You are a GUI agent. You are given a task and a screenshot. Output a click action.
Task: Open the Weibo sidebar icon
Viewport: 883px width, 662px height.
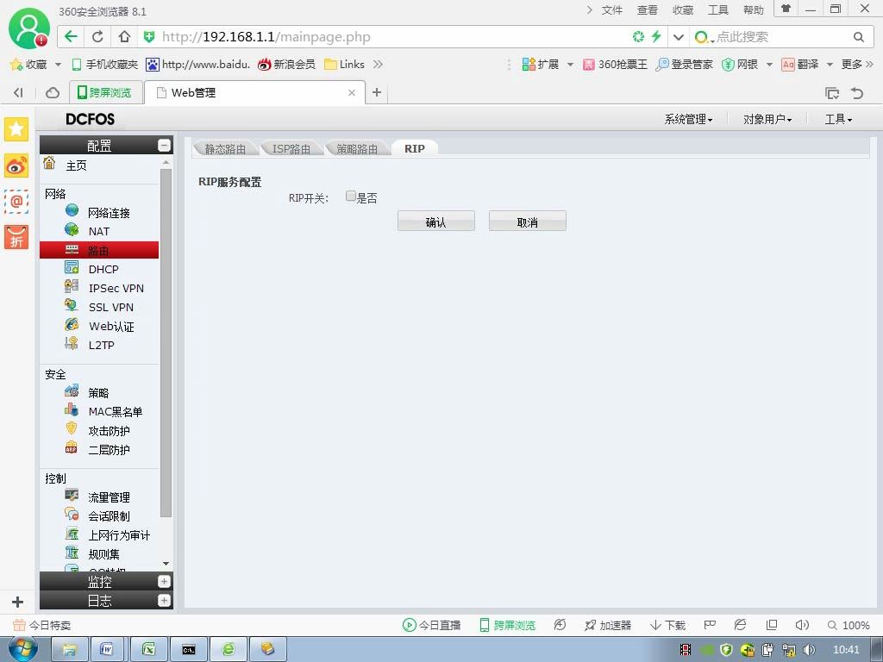(x=16, y=166)
